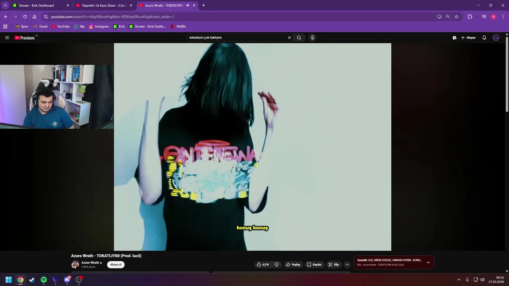Open the Chrome profile B avatar
This screenshot has width=509, height=286.
coord(493,17)
